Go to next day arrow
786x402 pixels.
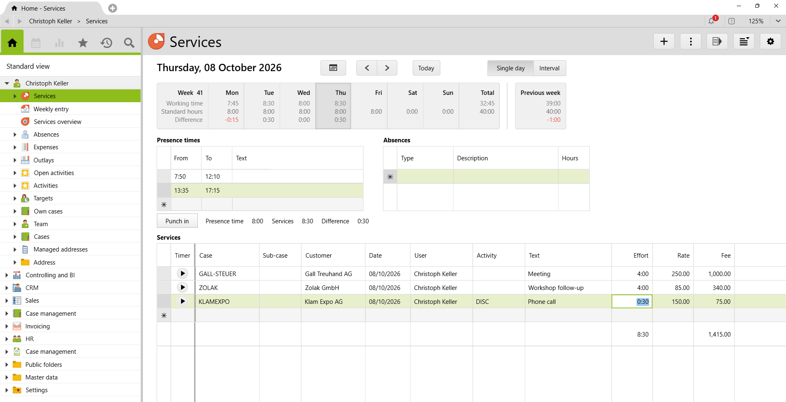coord(387,68)
